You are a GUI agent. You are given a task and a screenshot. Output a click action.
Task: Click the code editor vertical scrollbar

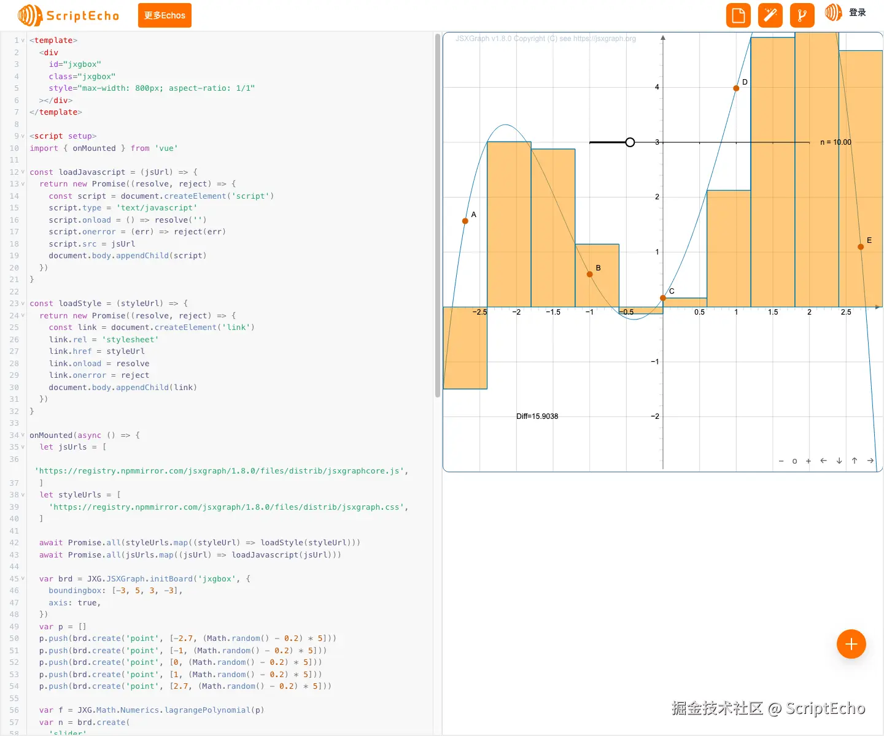(438, 215)
